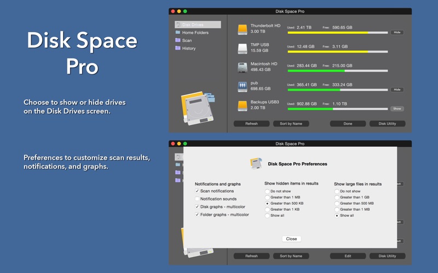Select Show all under hidden items

coord(267,216)
